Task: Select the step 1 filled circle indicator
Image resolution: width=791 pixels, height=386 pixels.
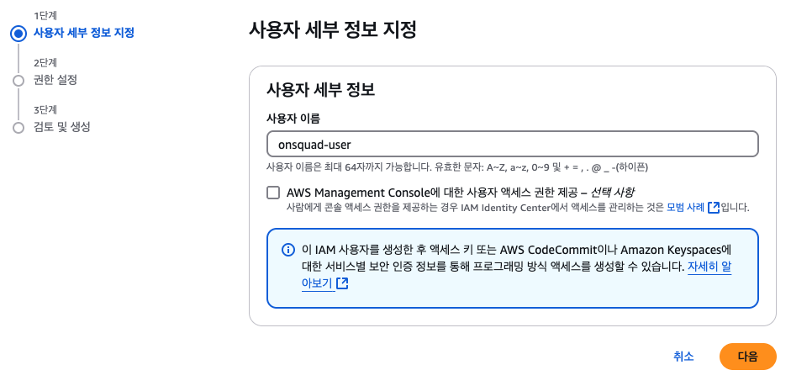Action: pos(18,34)
